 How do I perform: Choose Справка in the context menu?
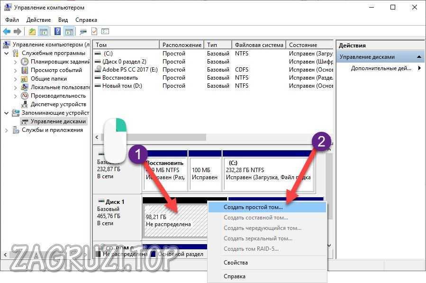[267, 276]
